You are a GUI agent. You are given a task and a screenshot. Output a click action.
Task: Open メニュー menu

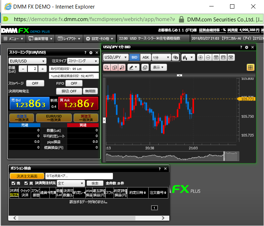[x=13, y=39]
